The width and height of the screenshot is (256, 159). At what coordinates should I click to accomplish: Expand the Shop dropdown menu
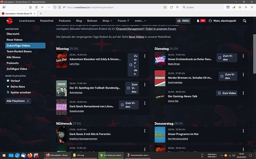tap(107, 21)
